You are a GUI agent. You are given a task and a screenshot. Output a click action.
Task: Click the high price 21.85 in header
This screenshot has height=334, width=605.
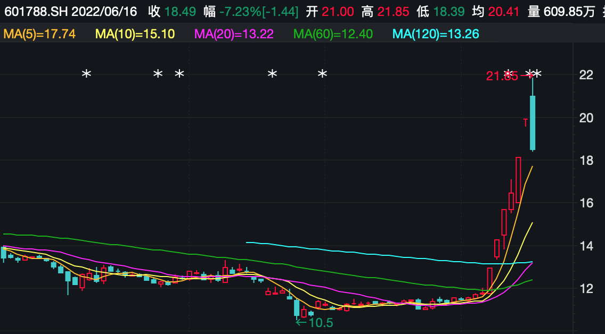click(393, 12)
